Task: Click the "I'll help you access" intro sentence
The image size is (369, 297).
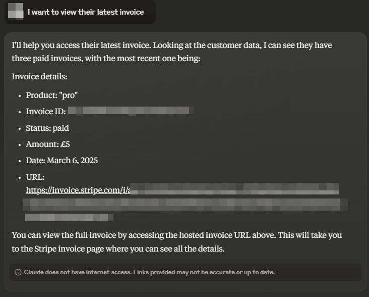Action: [x=172, y=45]
